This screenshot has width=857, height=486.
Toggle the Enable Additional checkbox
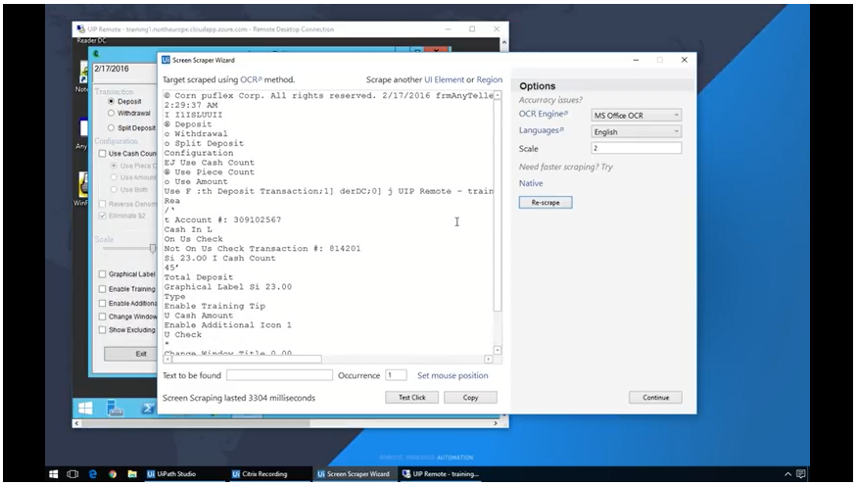[x=102, y=303]
